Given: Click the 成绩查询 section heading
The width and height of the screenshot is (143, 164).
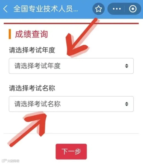Looking at the screenshot, I should [32, 34].
